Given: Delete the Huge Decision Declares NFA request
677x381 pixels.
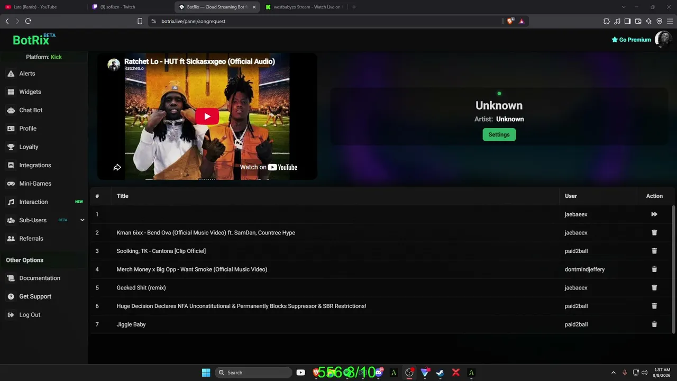Looking at the screenshot, I should click(654, 306).
